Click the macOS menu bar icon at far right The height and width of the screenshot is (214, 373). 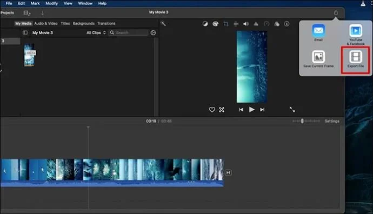[363, 3]
